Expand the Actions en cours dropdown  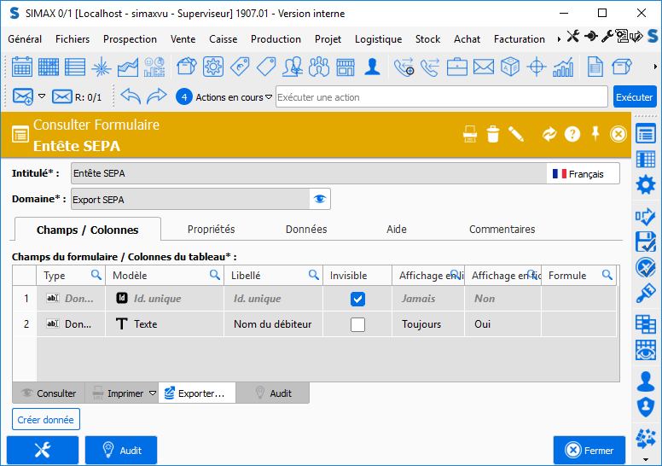(269, 97)
